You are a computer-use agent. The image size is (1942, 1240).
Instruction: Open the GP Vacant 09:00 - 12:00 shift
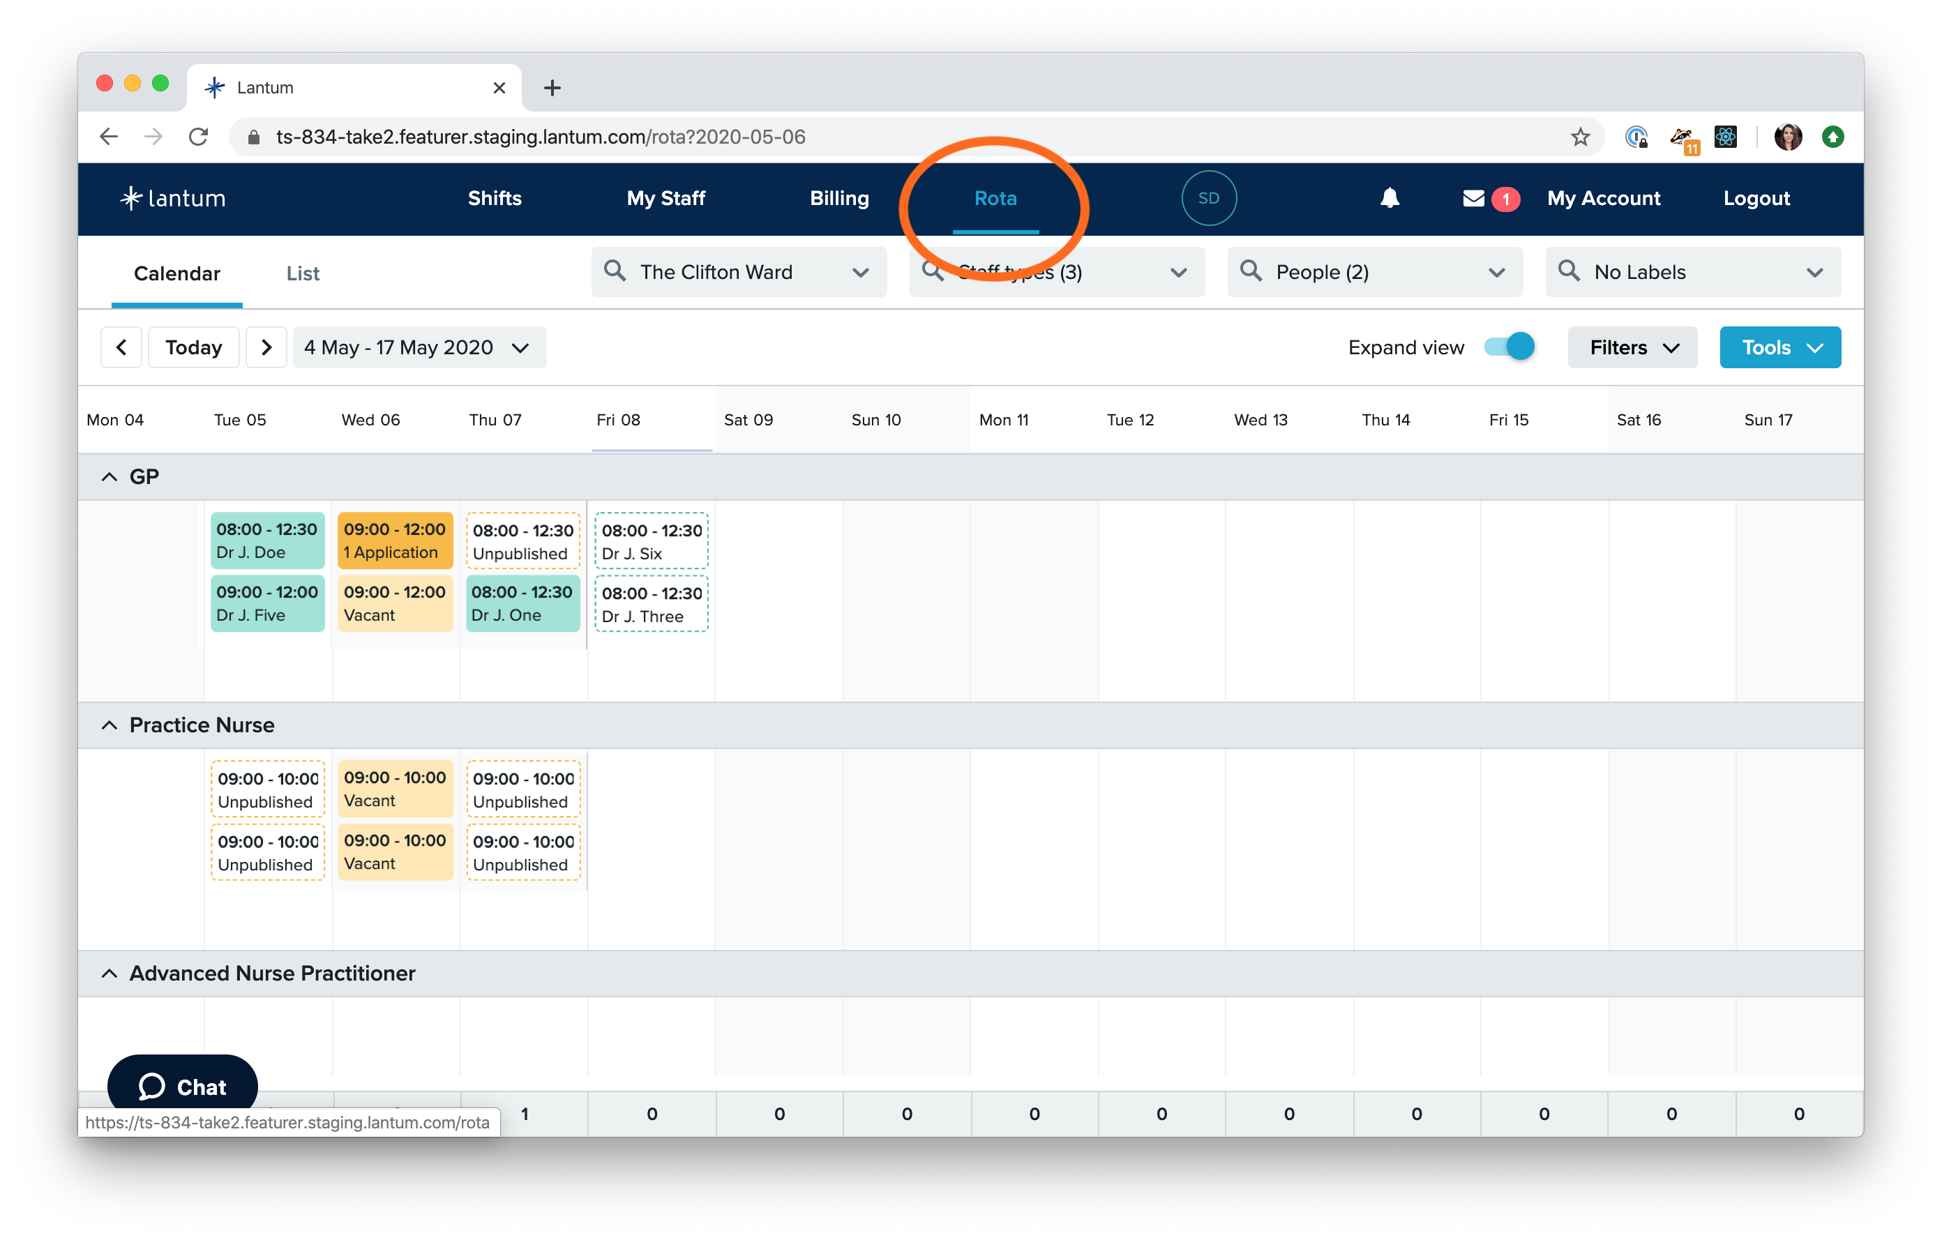click(x=394, y=603)
